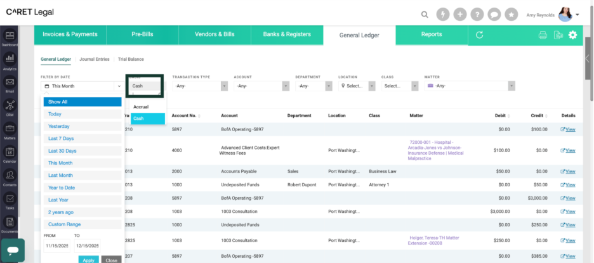This screenshot has height=263, width=594.
Task: Open the 72000-001 Hospital matter link
Action: coord(437,150)
